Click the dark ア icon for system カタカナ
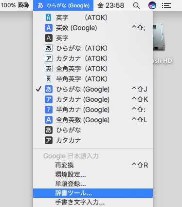 pos(49,140)
